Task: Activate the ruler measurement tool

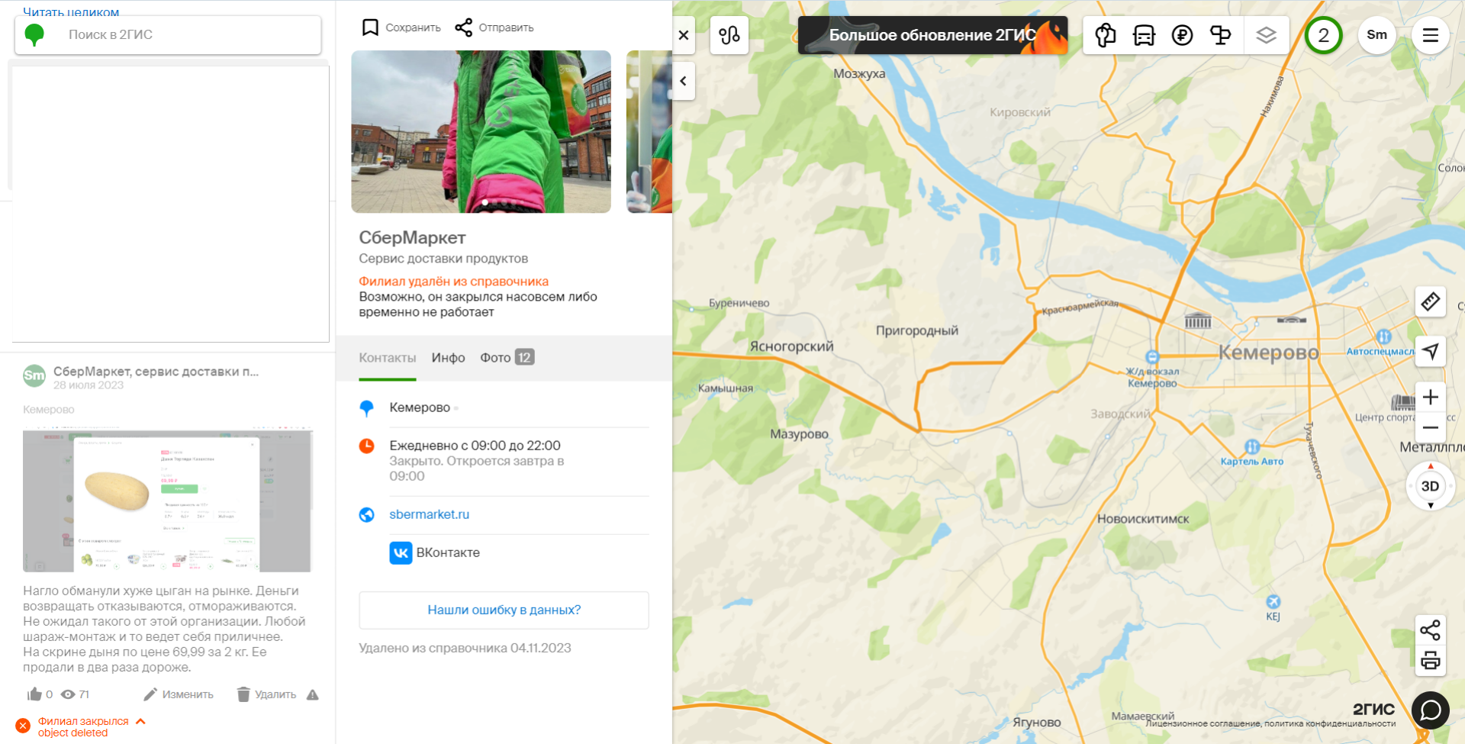Action: point(1430,301)
